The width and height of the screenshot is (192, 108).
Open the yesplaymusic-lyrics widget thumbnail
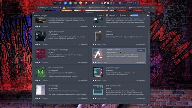(98, 72)
